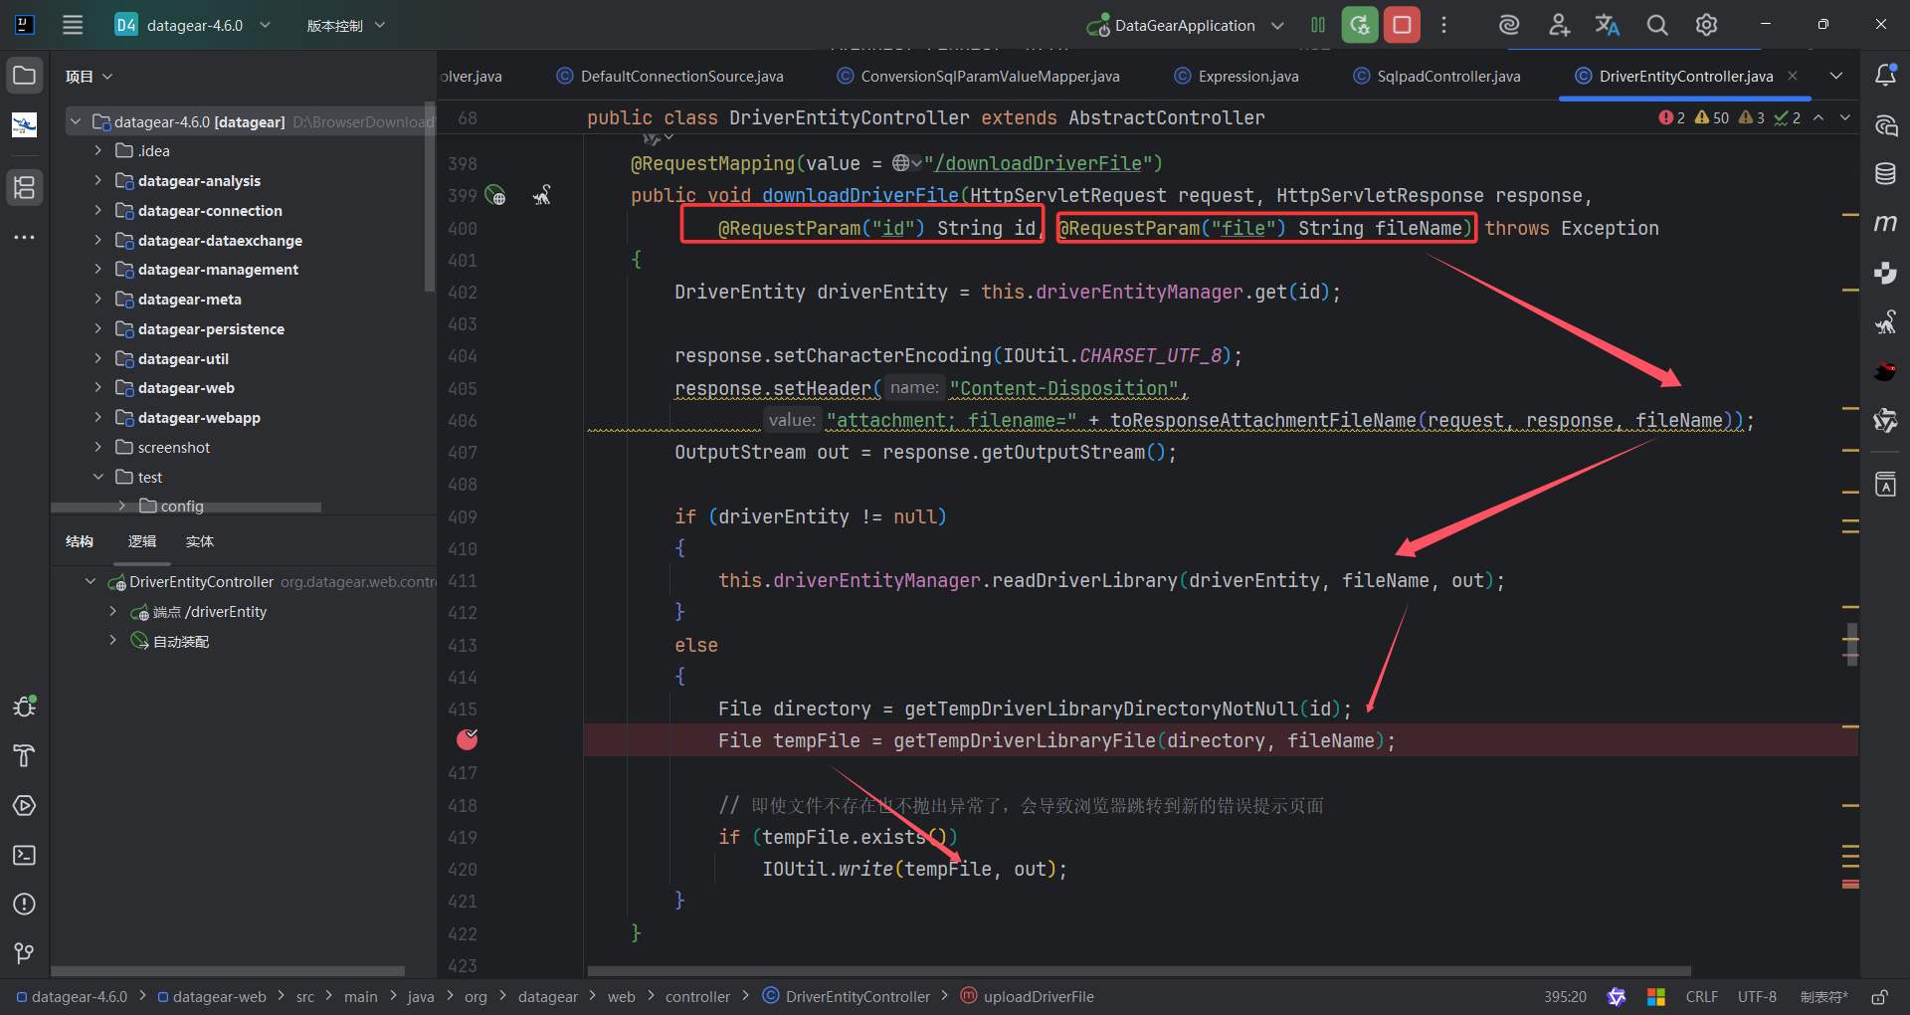Click the Windows logo status bar icon
The image size is (1910, 1015).
tap(1656, 996)
